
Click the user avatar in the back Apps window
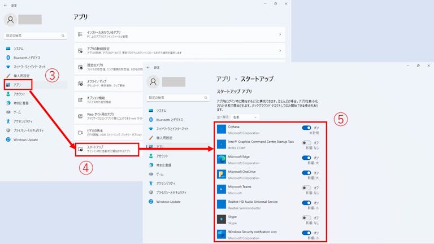coord(10,20)
